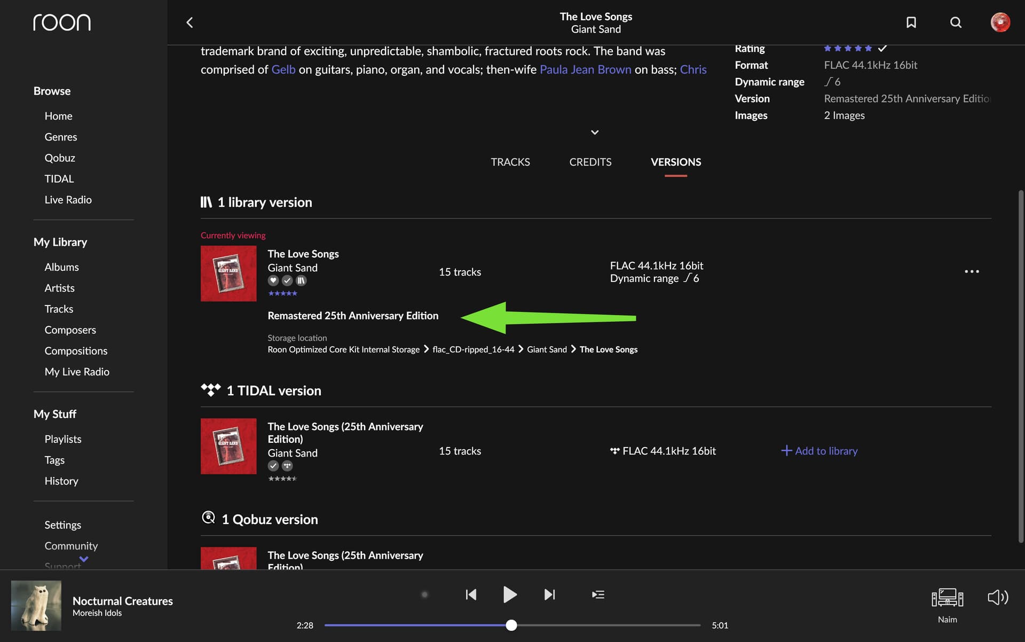Go to previous track
The image size is (1025, 642).
471,594
